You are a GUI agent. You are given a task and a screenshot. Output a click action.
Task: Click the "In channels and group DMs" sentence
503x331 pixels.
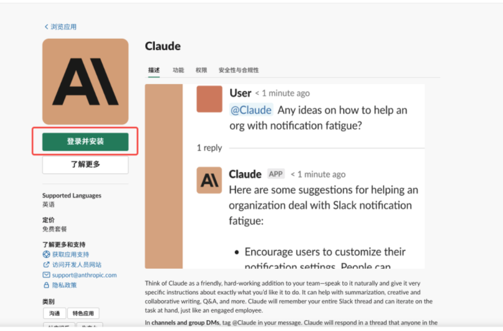pyautogui.click(x=291, y=322)
